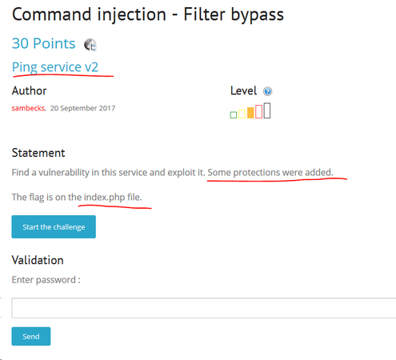The width and height of the screenshot is (396, 360).
Task: Open the Level help question-mark icon
Action: (267, 91)
